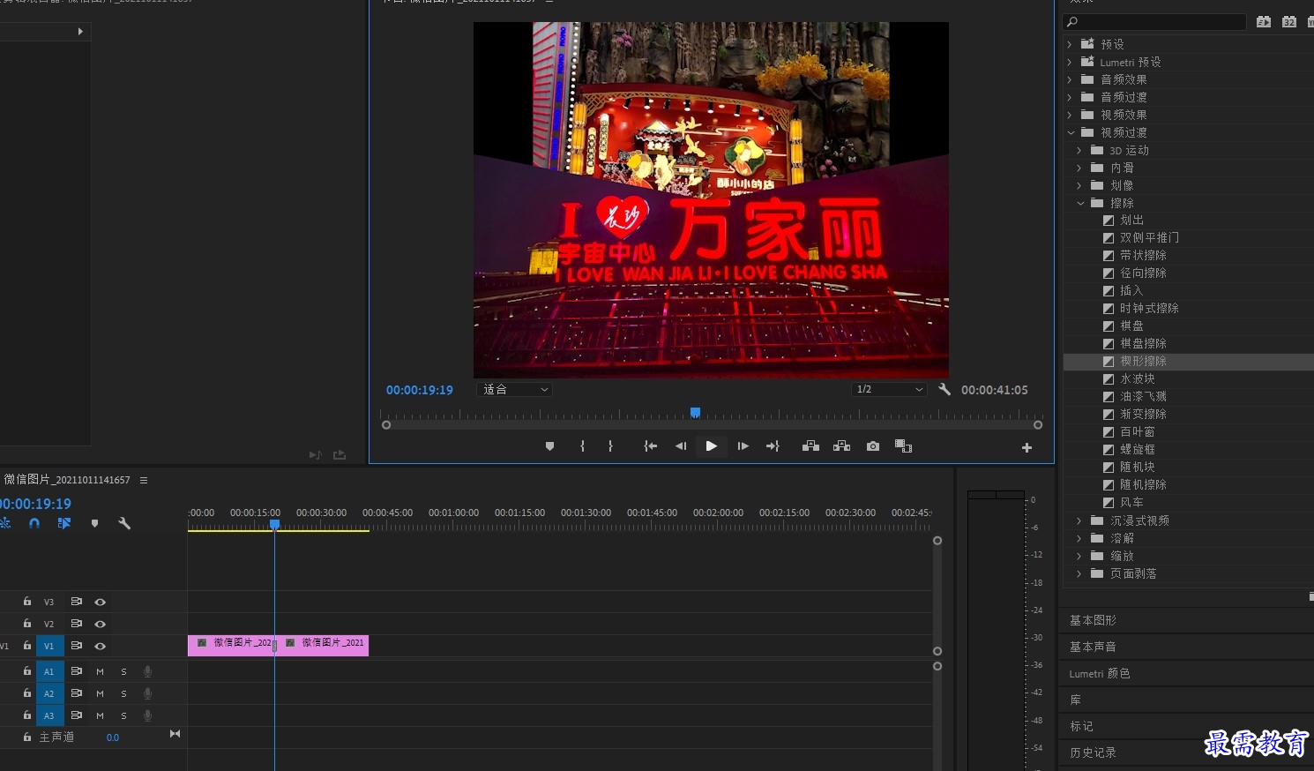Open timeline display settings wrench

pyautogui.click(x=124, y=523)
